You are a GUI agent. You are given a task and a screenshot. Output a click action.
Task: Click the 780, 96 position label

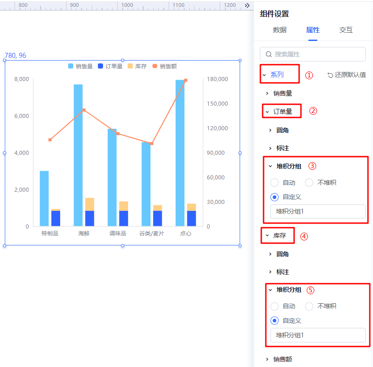point(15,56)
